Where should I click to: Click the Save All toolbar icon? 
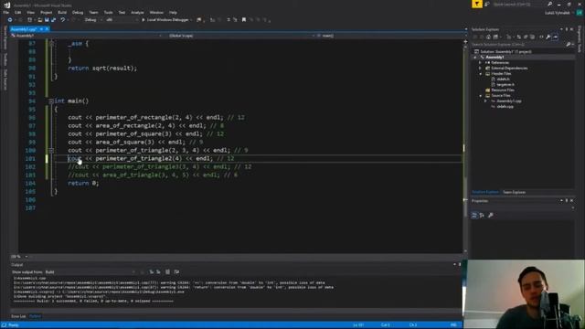[x=53, y=20]
